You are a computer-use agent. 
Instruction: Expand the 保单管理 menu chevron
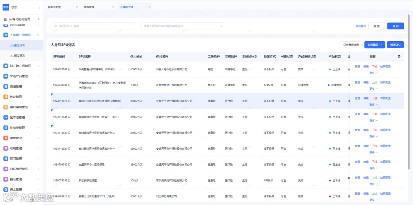click(38, 138)
